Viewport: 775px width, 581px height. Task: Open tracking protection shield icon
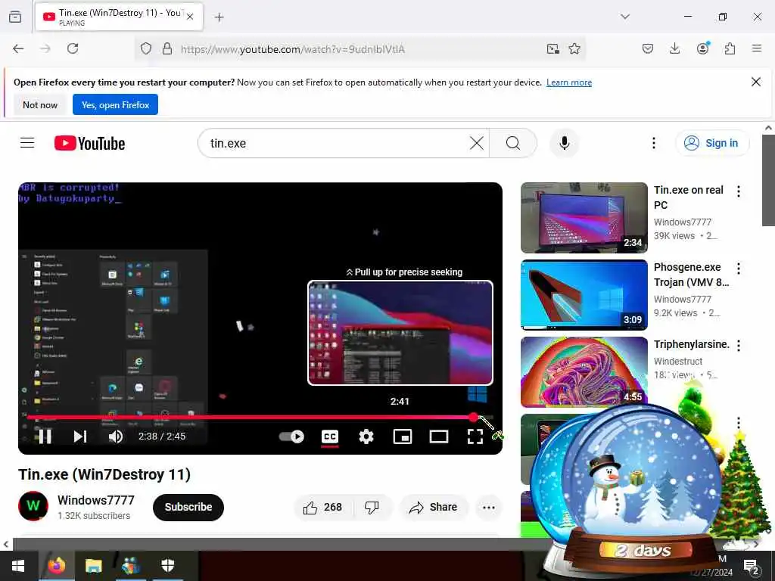coord(146,48)
